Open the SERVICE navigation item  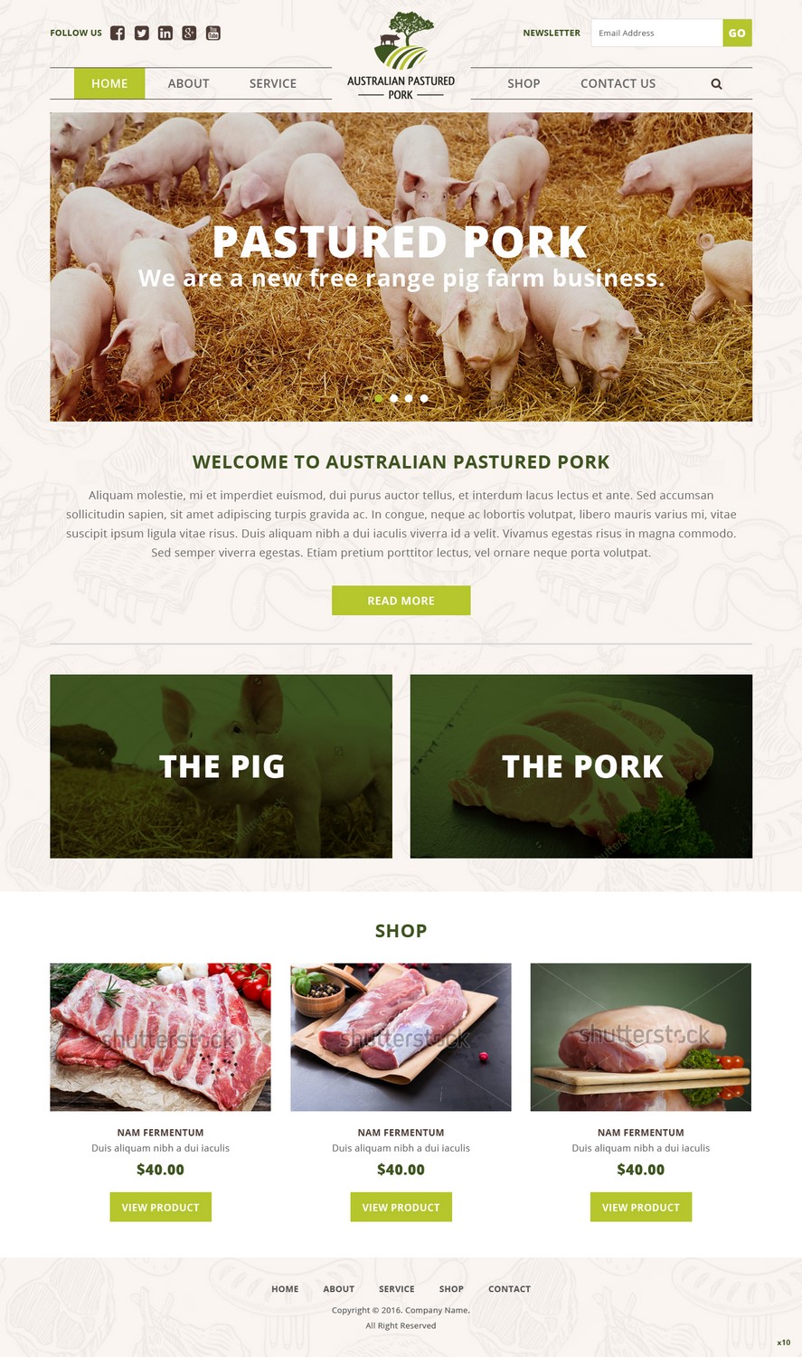pos(273,83)
